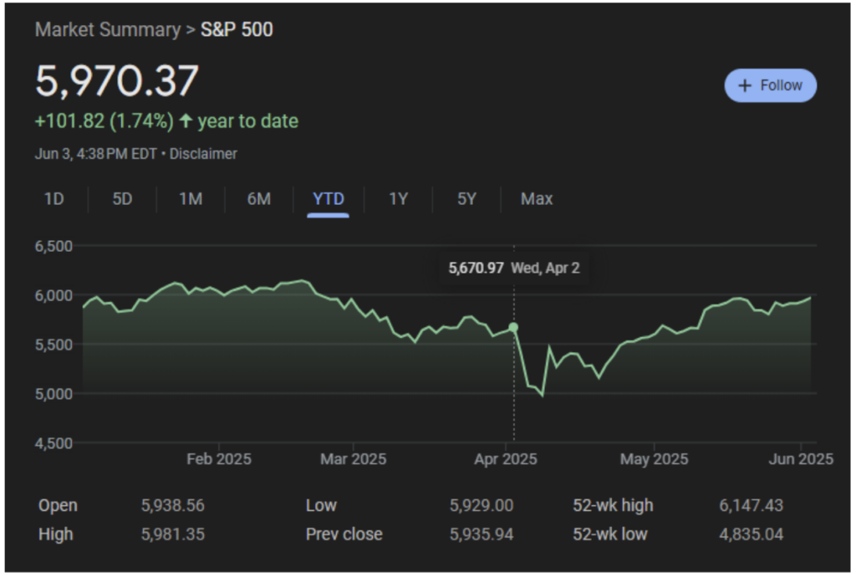Viewport: 856px width, 578px height.
Task: Click the 52-wk low value 4,835.04
Action: coord(751,535)
